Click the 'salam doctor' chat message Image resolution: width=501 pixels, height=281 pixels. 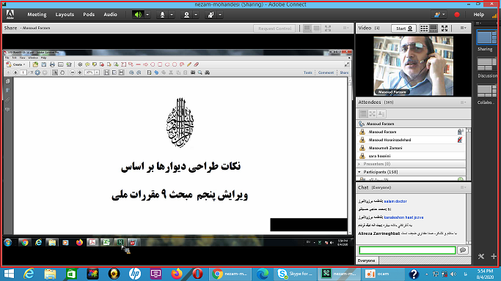pyautogui.click(x=395, y=201)
